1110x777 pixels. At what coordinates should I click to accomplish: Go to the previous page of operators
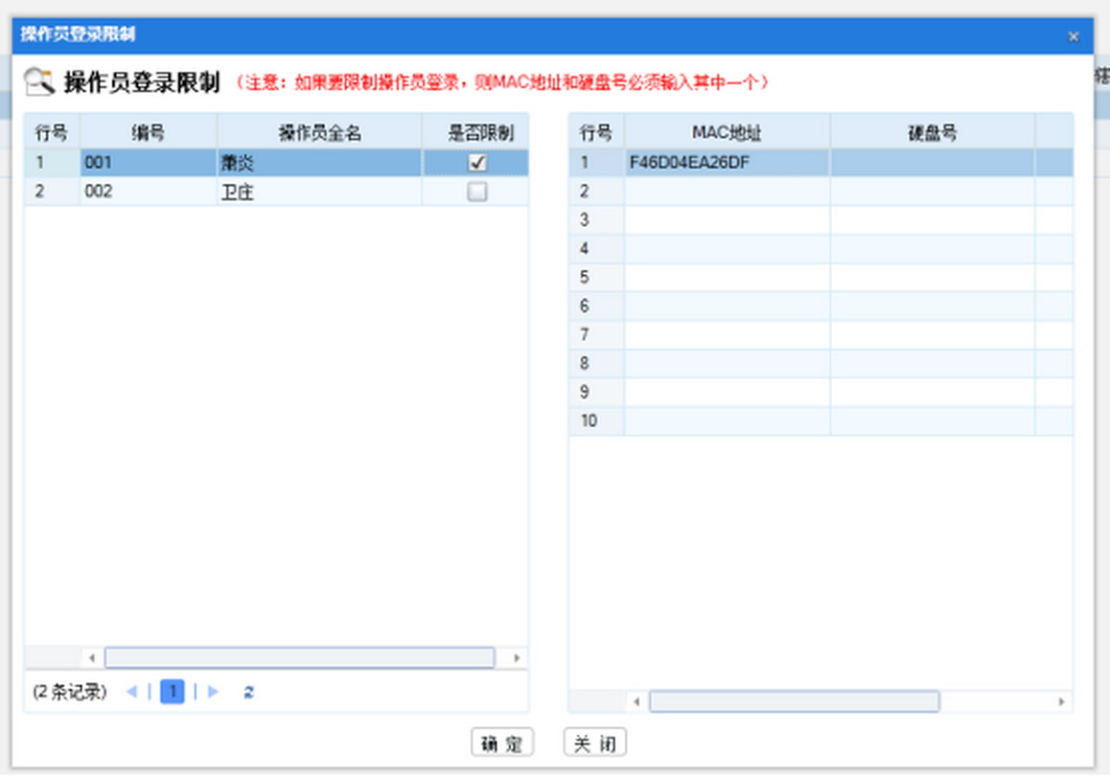pos(132,692)
